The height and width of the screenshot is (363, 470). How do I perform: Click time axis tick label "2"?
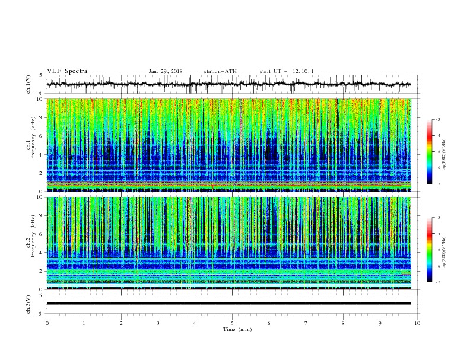coord(121,323)
